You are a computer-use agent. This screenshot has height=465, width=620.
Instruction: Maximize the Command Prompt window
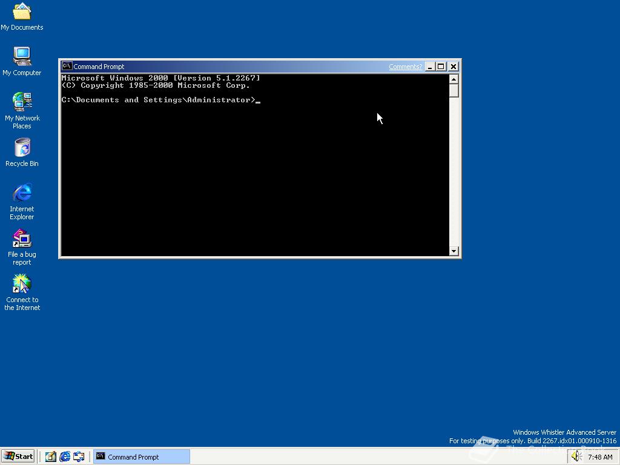pos(441,67)
